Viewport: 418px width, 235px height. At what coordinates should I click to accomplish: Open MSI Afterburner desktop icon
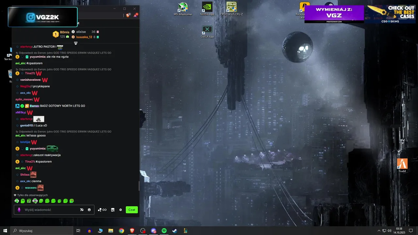coord(183,9)
